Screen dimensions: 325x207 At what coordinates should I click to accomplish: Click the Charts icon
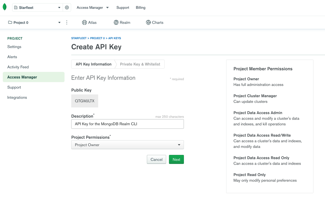pos(148,22)
